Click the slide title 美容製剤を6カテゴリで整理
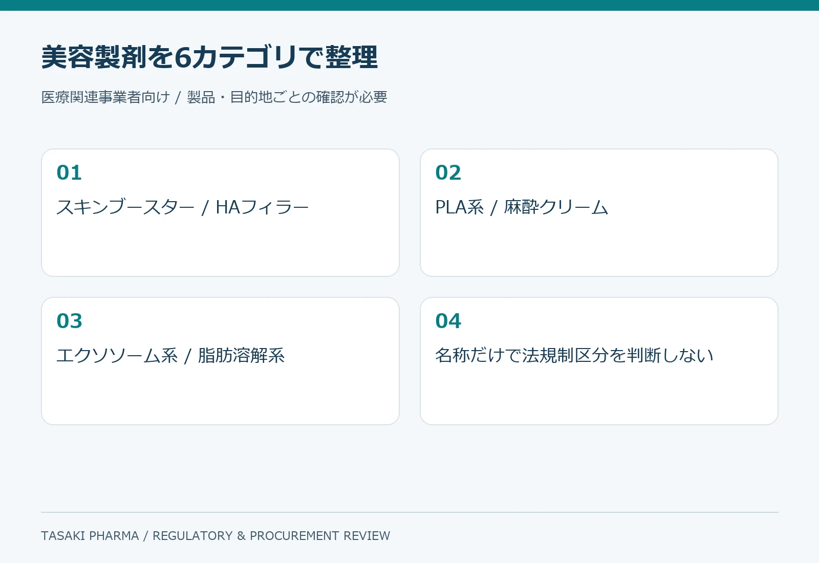This screenshot has width=819, height=563. click(x=209, y=57)
